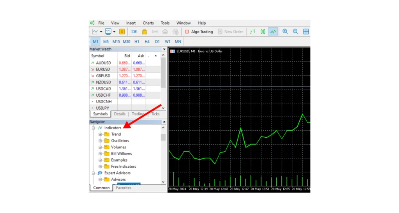Screen dimensions: 399x213
Task: Click the Market shopping bag icon
Action: point(145,32)
